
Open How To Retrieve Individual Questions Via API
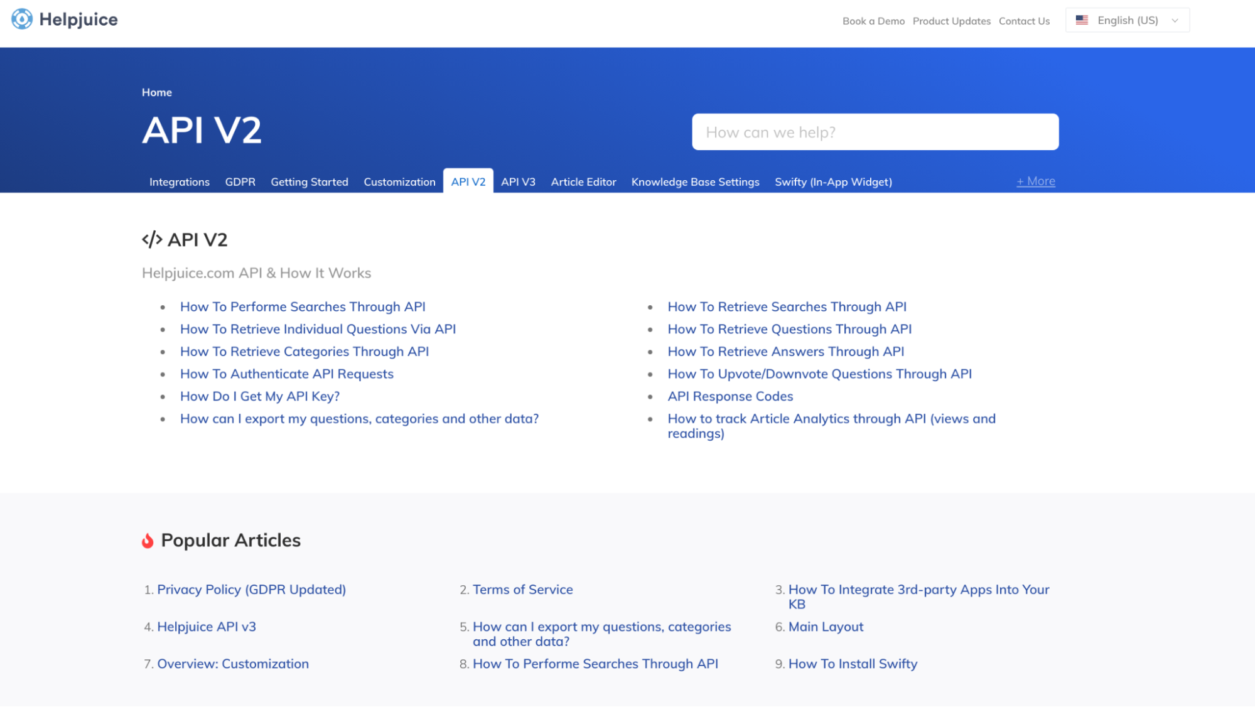tap(318, 329)
